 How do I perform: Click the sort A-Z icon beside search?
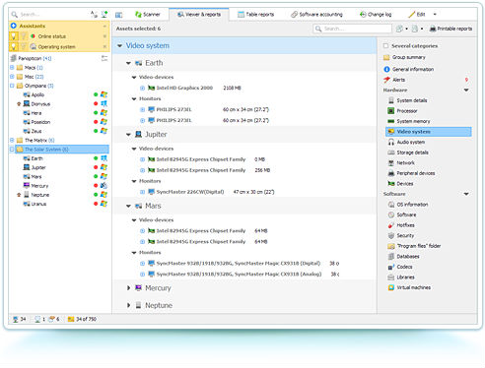(x=94, y=15)
